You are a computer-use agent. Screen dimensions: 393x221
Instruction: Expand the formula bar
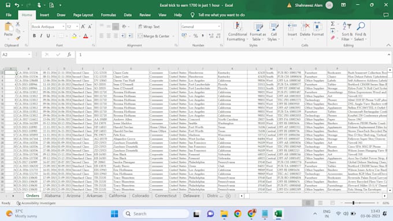pos(389,55)
